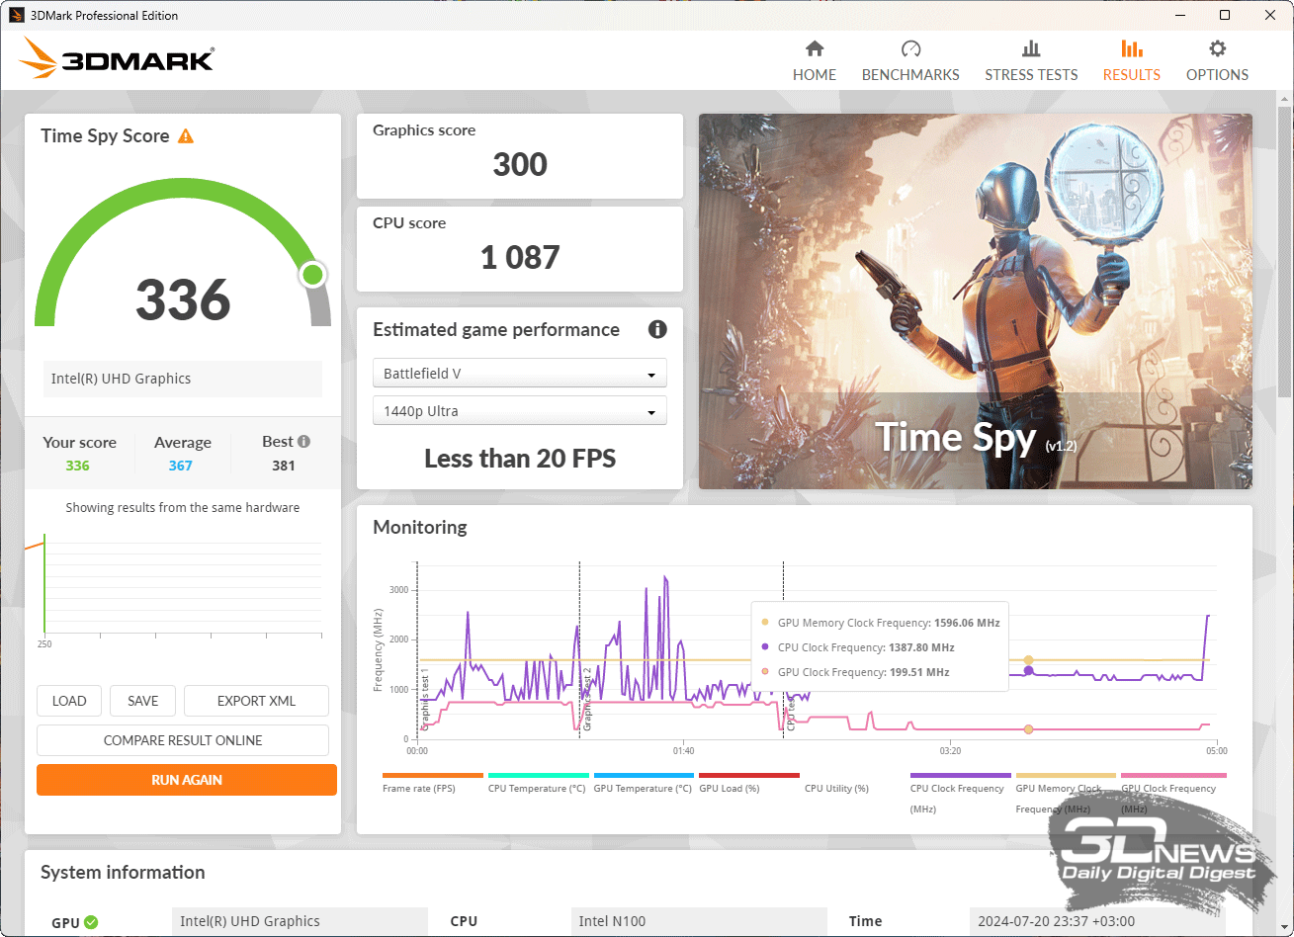Go to the Benchmarks tab
This screenshot has height=937, width=1294.
click(910, 61)
